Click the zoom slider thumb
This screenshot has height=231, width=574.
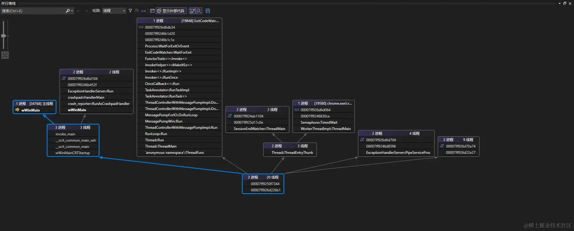click(4, 36)
